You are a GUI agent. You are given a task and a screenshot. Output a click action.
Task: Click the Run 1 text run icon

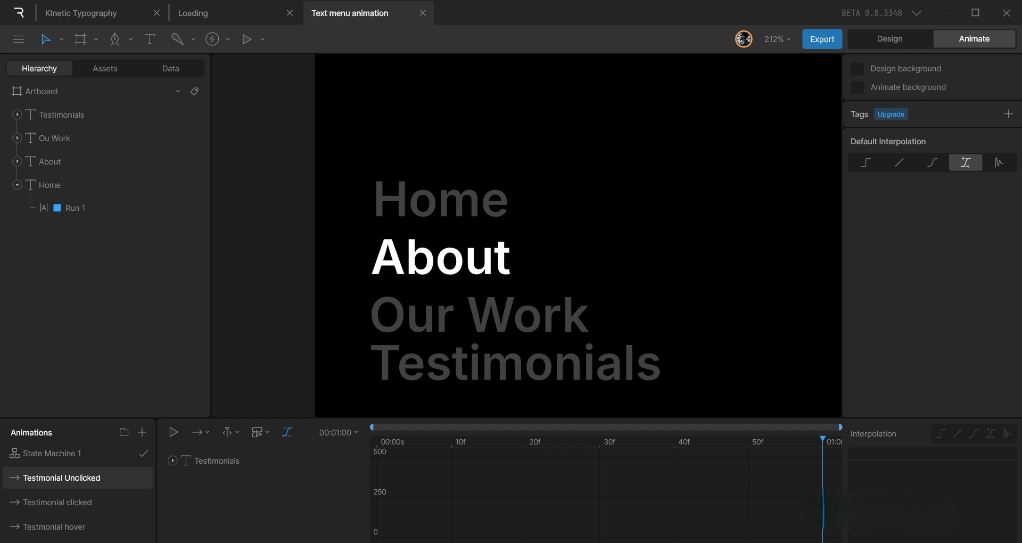click(44, 208)
